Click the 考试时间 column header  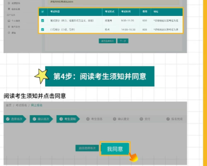(126, 11)
